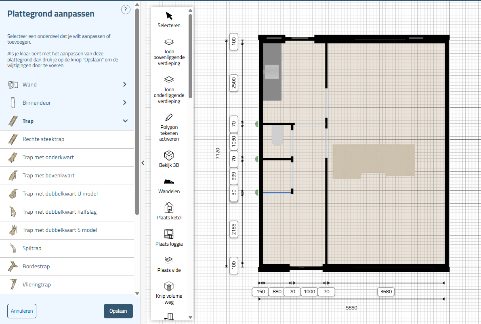
Task: Click the 2500 dimension field
Action: coord(234,83)
